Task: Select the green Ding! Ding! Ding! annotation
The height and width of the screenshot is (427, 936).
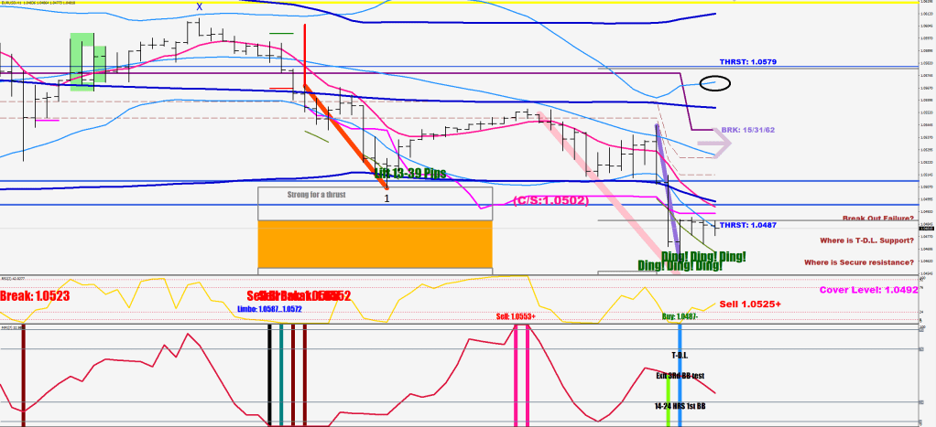Action: 692,262
